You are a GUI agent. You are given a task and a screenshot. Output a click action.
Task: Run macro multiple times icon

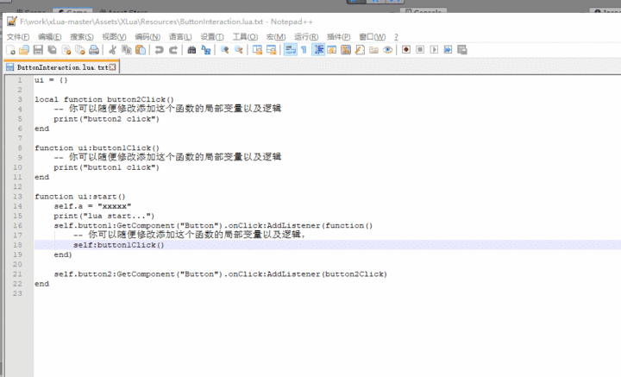point(448,50)
